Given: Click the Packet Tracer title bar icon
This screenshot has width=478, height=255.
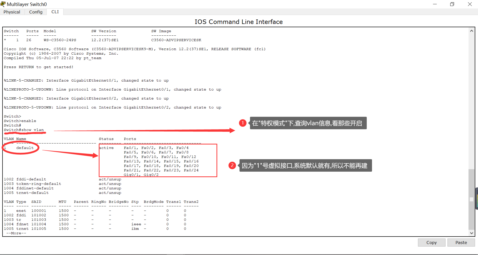Looking at the screenshot, I should pyautogui.click(x=3, y=4).
